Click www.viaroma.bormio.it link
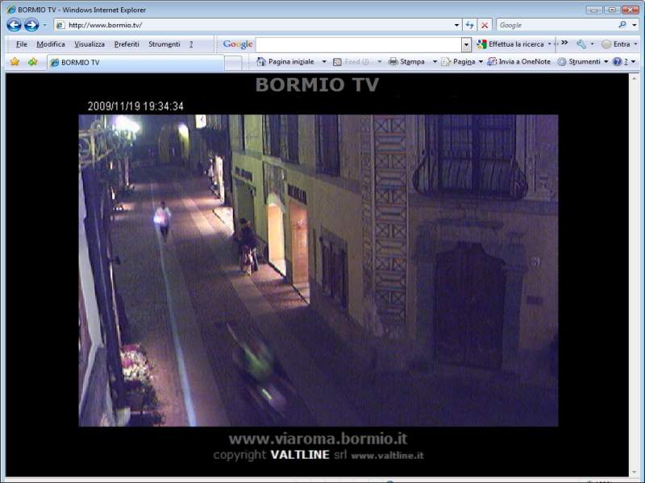The image size is (645, 483). (318, 439)
